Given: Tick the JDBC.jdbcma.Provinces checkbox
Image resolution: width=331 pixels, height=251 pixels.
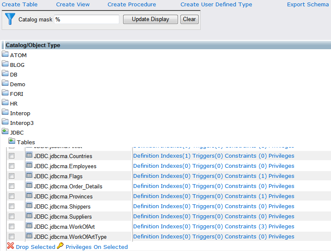Looking at the screenshot, I should point(12,196).
